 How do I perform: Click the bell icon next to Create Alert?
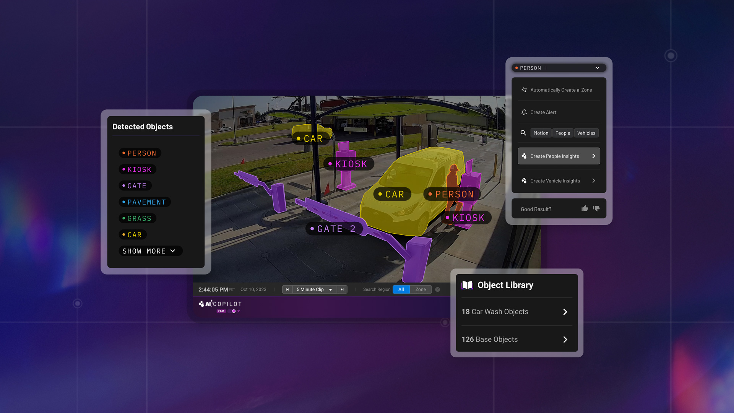524,112
